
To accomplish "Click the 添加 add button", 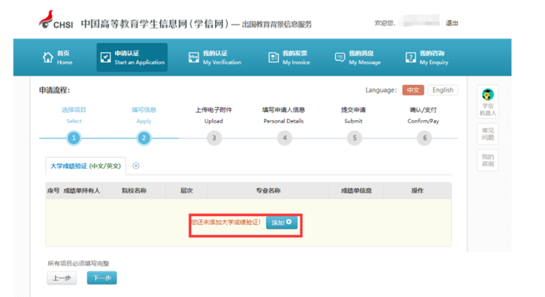I will (x=282, y=222).
